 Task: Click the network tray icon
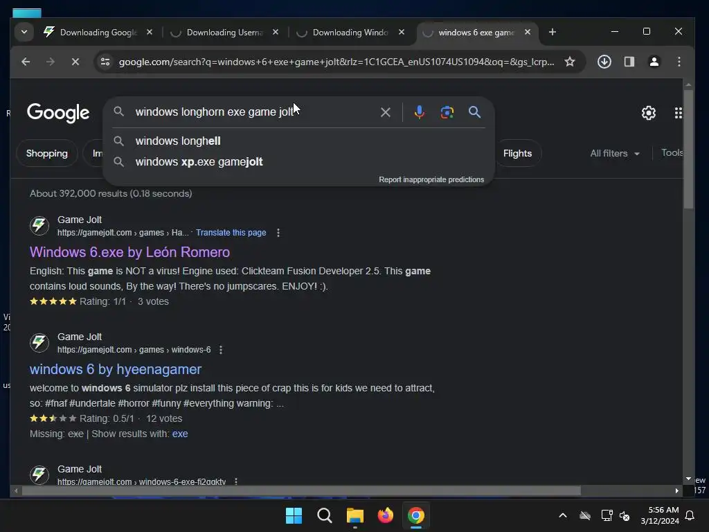coord(607,515)
